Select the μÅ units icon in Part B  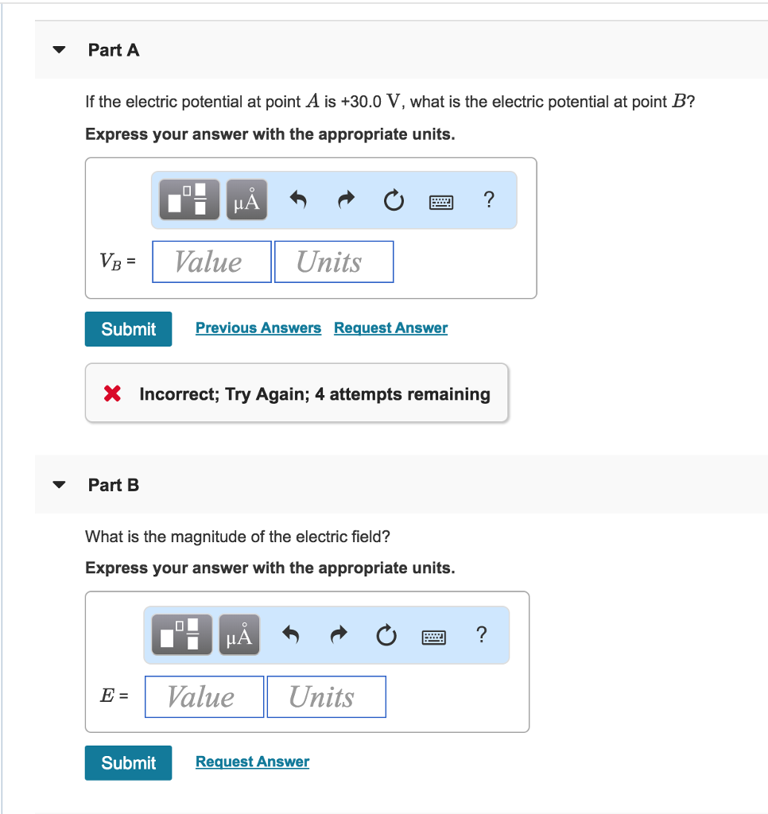[239, 634]
